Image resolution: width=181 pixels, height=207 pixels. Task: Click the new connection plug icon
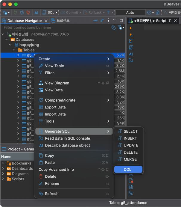click(5, 13)
